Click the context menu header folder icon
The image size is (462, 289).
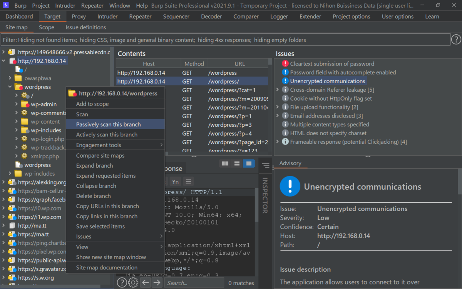(72, 93)
